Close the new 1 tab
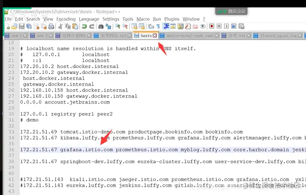Viewport: 306px width, 195px height. pos(25,36)
